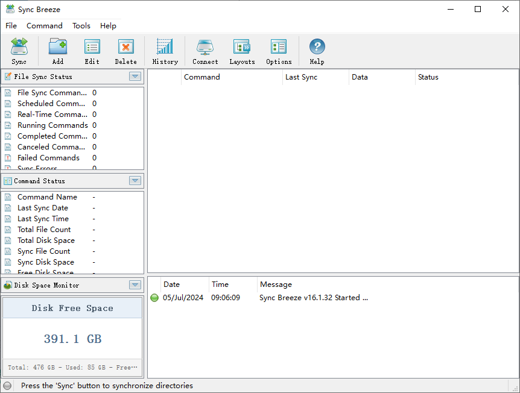The image size is (520, 393).
Task: Open the Command menu
Action: [45, 26]
